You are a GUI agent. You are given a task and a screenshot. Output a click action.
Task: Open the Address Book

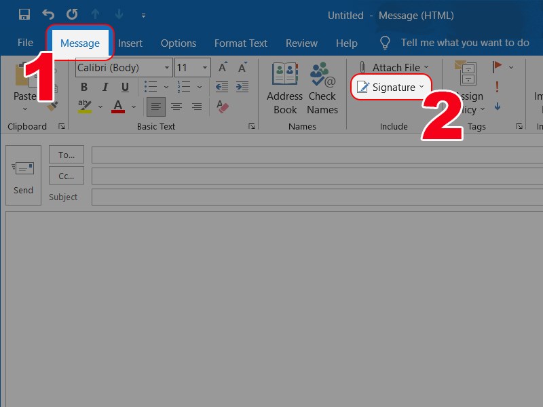pos(284,88)
